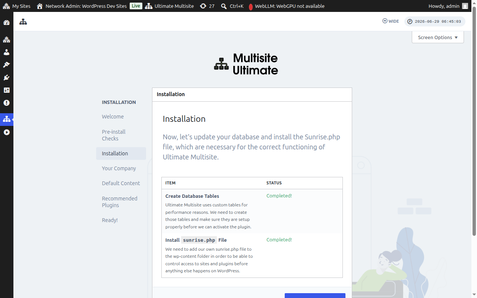The width and height of the screenshot is (477, 298).
Task: Click the 2026-06-29 06:45:03 timestamp
Action: tap(438, 22)
